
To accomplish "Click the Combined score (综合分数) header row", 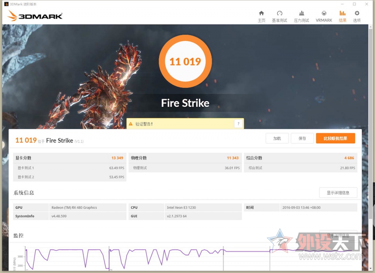I will (x=301, y=158).
